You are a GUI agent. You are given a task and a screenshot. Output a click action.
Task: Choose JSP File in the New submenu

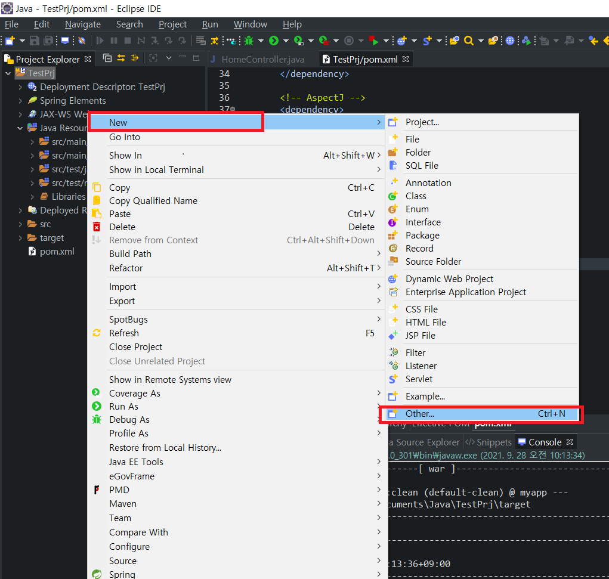[481, 336]
